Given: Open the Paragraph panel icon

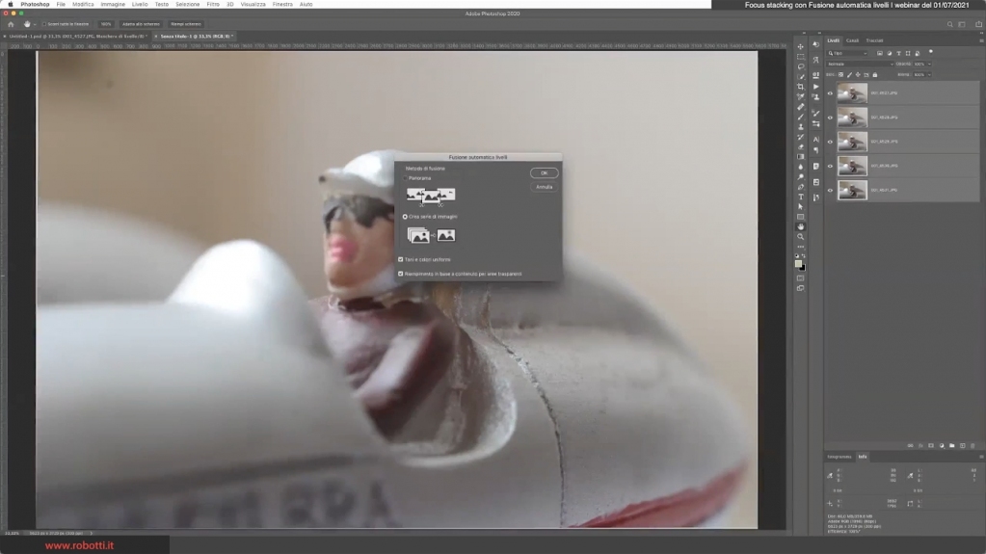Looking at the screenshot, I should [815, 150].
